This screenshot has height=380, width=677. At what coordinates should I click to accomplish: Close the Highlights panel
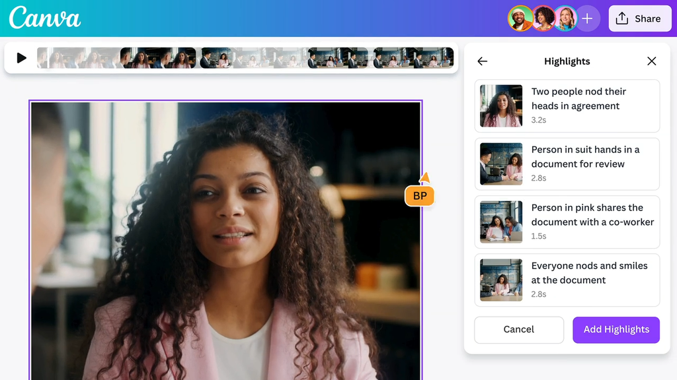coord(651,61)
